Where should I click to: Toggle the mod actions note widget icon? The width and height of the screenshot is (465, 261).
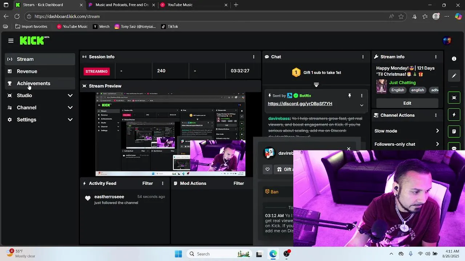pyautogui.click(x=454, y=132)
